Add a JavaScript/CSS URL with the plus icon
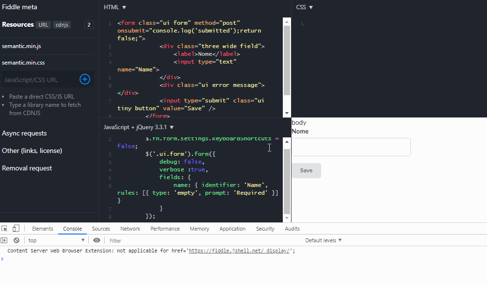The width and height of the screenshot is (487, 285). coord(84,79)
